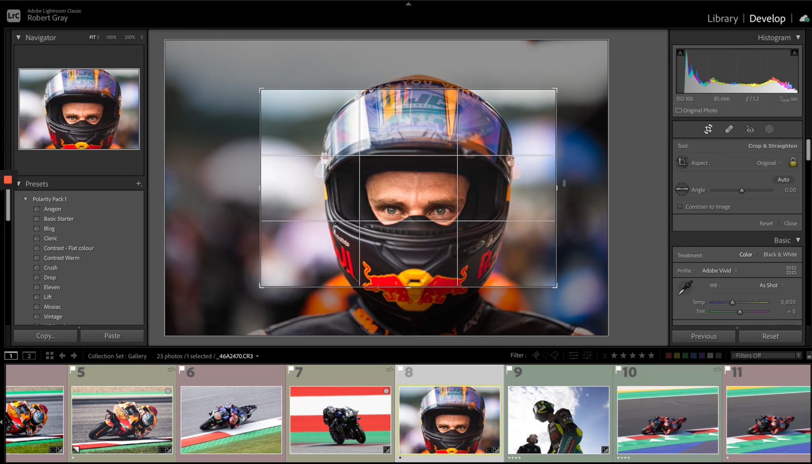Enable Constrain to Image checkbox
Screen dimensions: 812x464
click(680, 207)
